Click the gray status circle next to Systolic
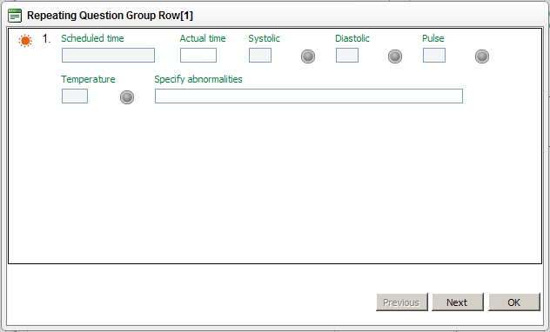The height and width of the screenshot is (332, 550). 308,56
